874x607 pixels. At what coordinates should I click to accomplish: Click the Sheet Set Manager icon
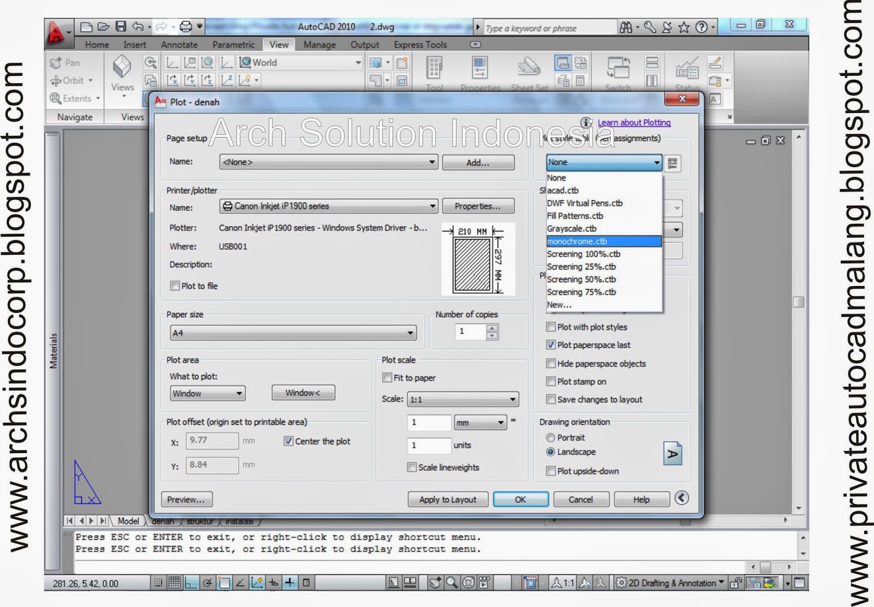[x=529, y=68]
